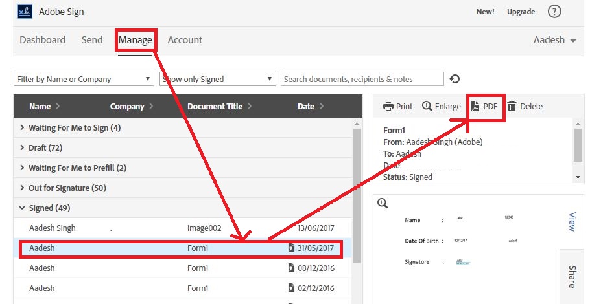
Task: Switch to the Dashboard tab
Action: tap(42, 40)
